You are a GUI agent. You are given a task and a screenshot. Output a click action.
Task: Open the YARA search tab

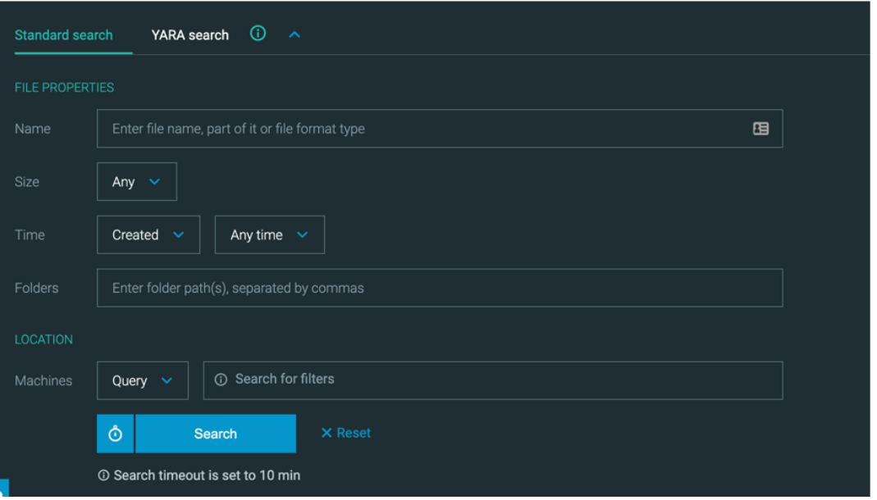[190, 35]
